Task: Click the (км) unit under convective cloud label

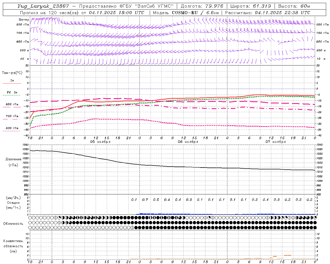Action: [13, 251]
